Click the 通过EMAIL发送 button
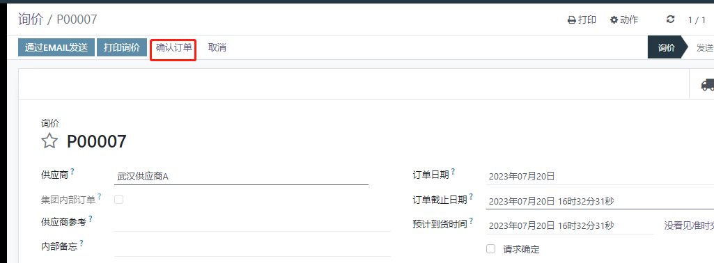Viewport: 714px width, 263px height. [x=56, y=47]
